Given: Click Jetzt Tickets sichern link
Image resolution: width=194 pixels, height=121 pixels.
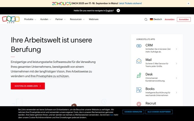Looking at the screenshot, I should coord(130,4).
